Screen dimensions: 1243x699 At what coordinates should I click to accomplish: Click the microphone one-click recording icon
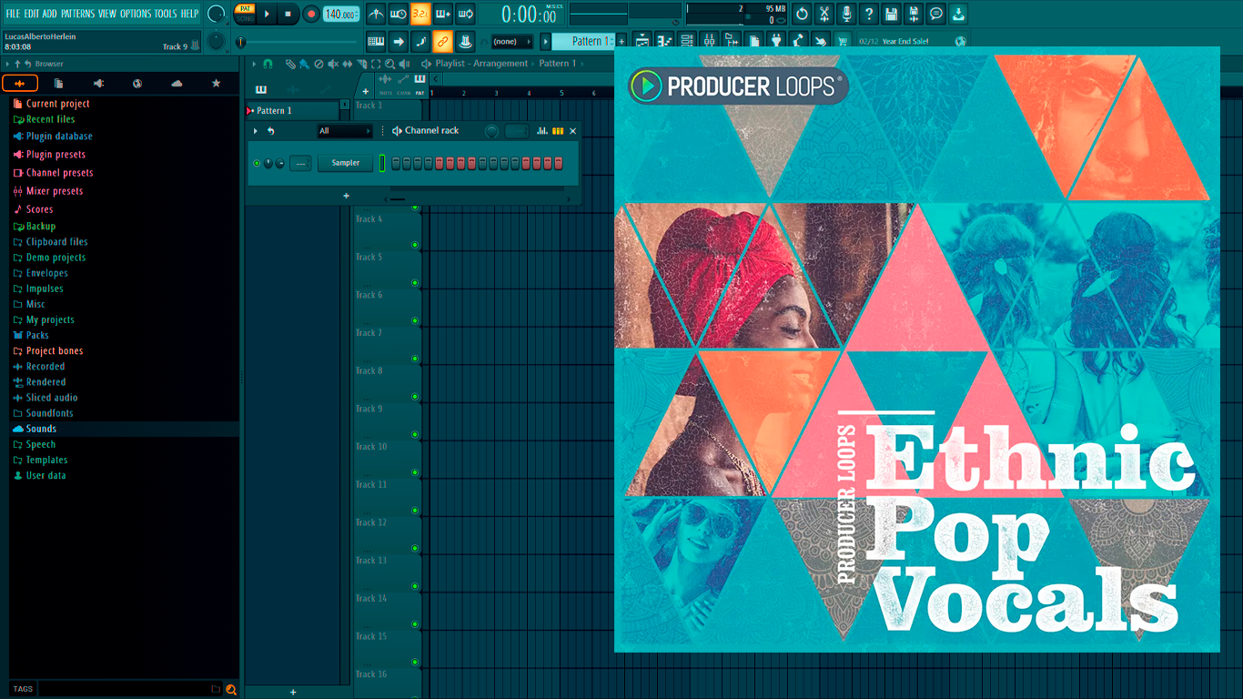847,14
